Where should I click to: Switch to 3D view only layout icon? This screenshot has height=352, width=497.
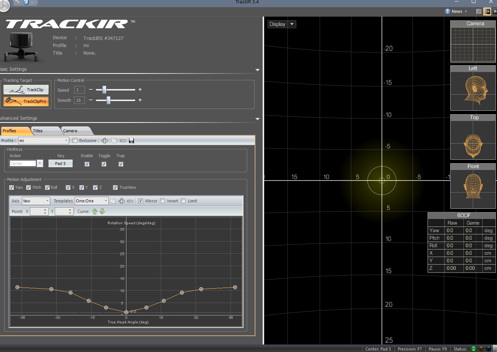click(495, 11)
